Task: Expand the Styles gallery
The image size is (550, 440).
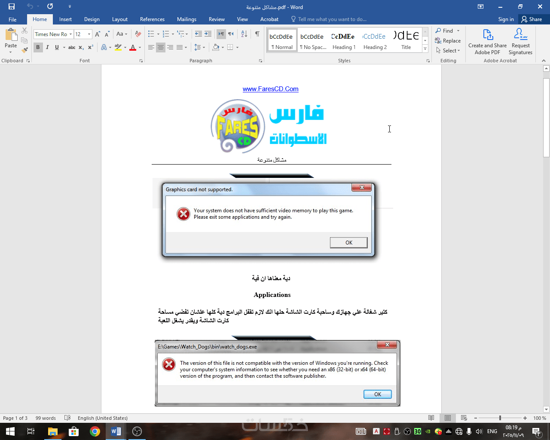Action: coord(425,49)
